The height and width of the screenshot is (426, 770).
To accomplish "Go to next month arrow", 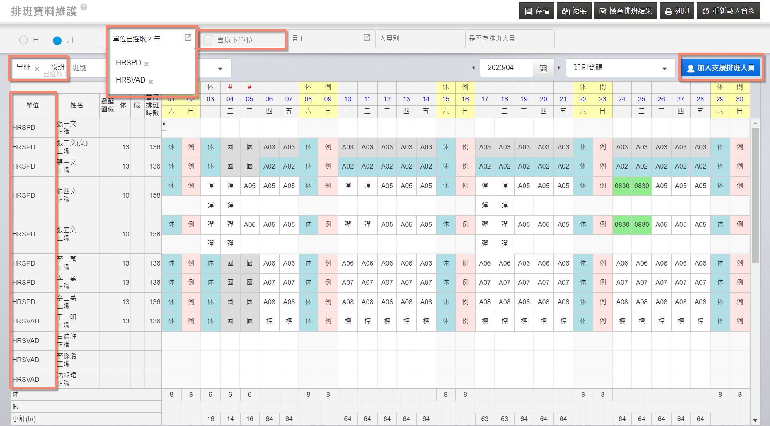I will pyautogui.click(x=559, y=68).
